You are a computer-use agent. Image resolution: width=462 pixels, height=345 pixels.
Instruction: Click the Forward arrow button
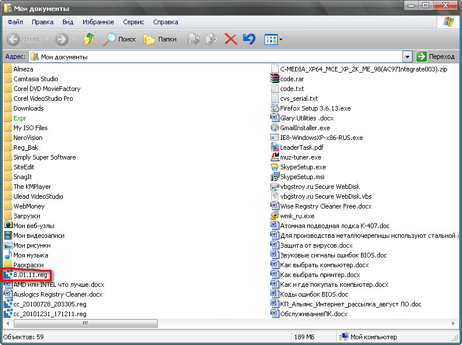click(x=62, y=39)
